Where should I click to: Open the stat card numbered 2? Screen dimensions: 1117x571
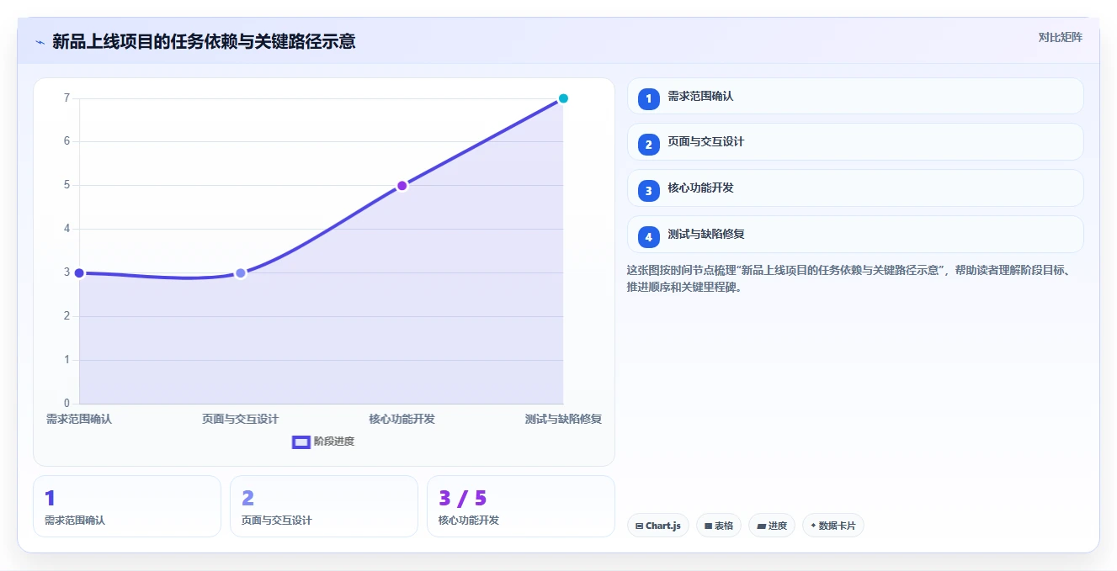coord(324,506)
